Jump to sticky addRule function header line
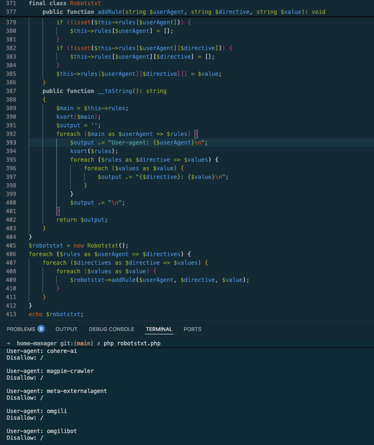Screen dimensions: 374x445 (x=183, y=12)
